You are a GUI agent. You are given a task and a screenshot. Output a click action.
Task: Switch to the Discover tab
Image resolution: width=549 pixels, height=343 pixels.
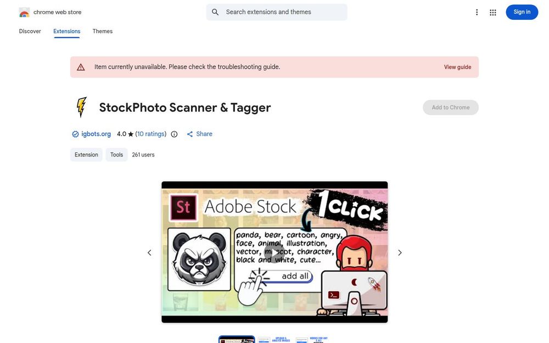coord(30,31)
